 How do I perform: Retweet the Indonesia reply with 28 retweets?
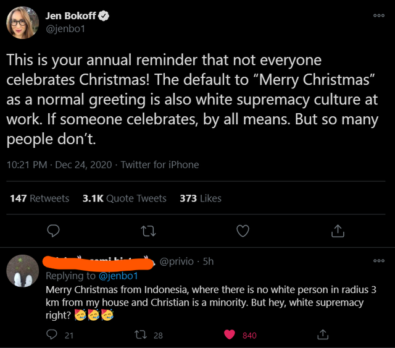point(141,334)
